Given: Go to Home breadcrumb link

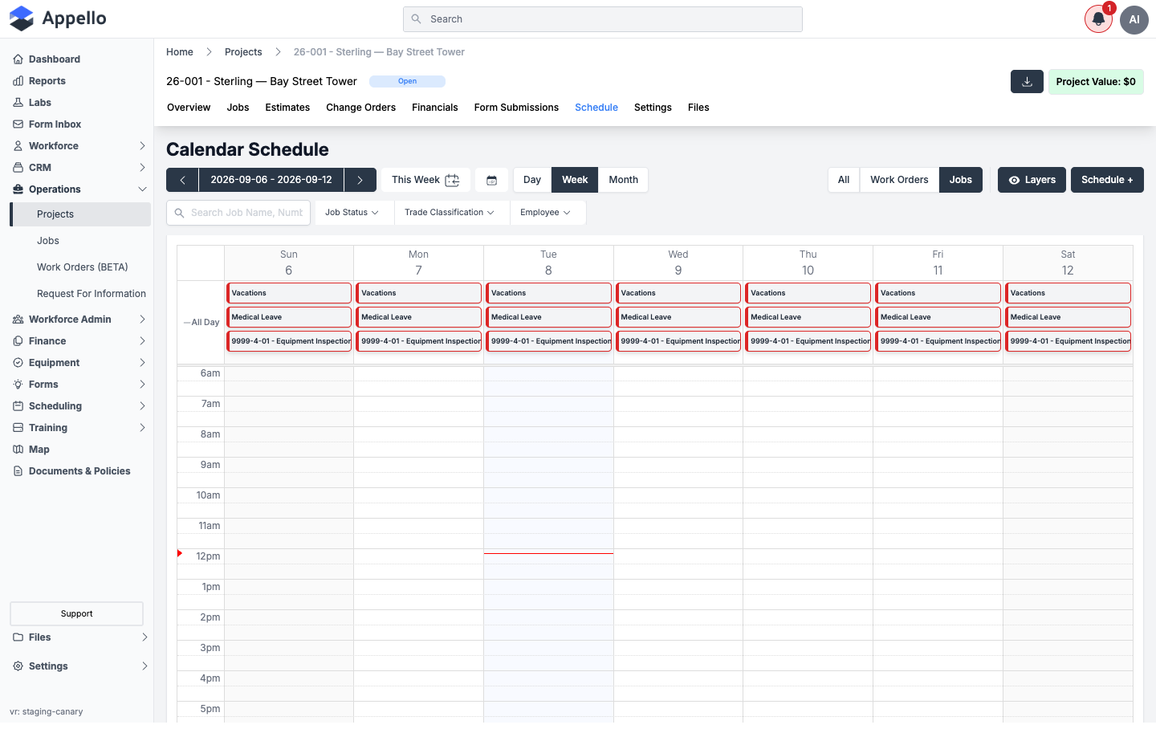Looking at the screenshot, I should click(x=180, y=52).
